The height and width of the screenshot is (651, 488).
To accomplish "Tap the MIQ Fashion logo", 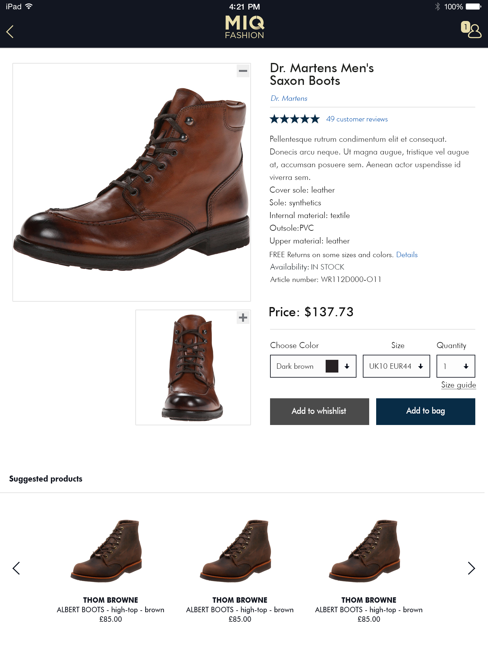I will coord(244,28).
